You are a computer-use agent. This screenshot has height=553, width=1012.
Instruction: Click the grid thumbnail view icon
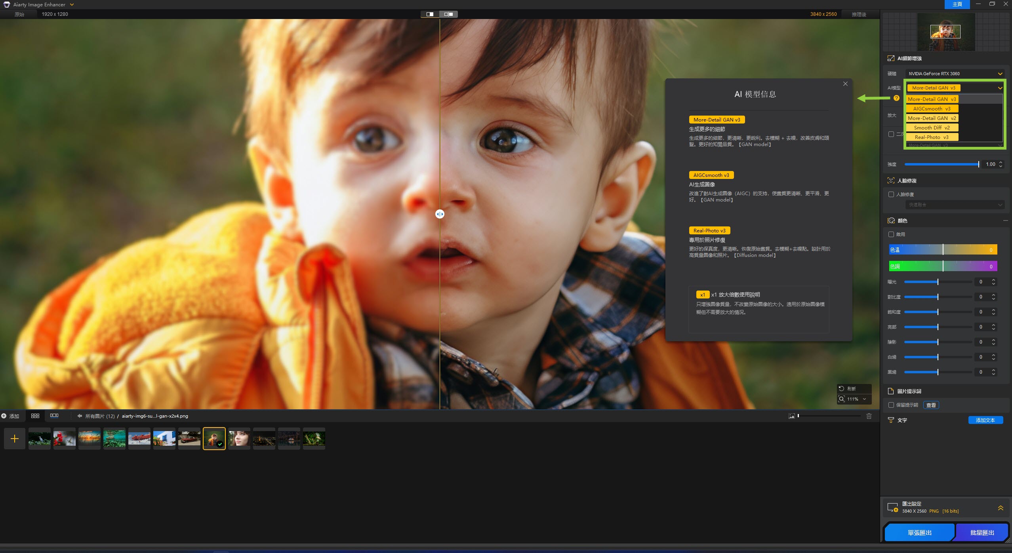click(x=35, y=416)
